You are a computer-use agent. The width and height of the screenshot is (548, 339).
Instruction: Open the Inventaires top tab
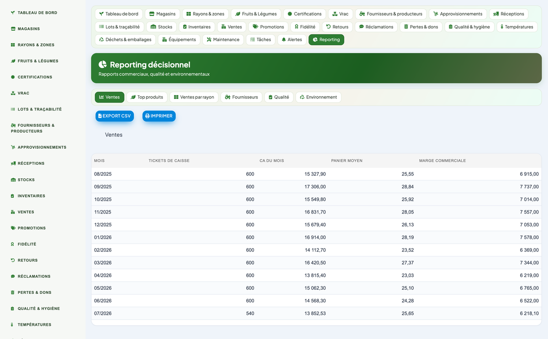[196, 27]
